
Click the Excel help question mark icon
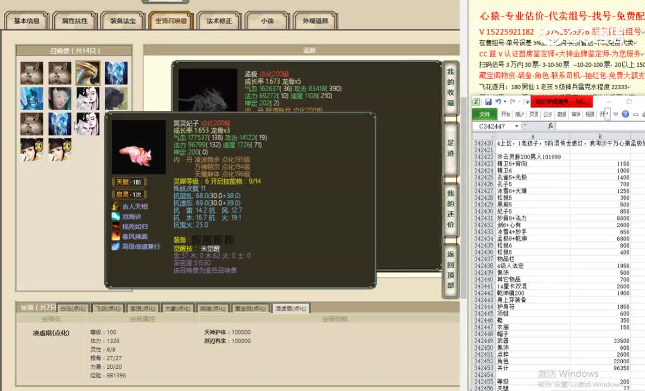(x=625, y=114)
